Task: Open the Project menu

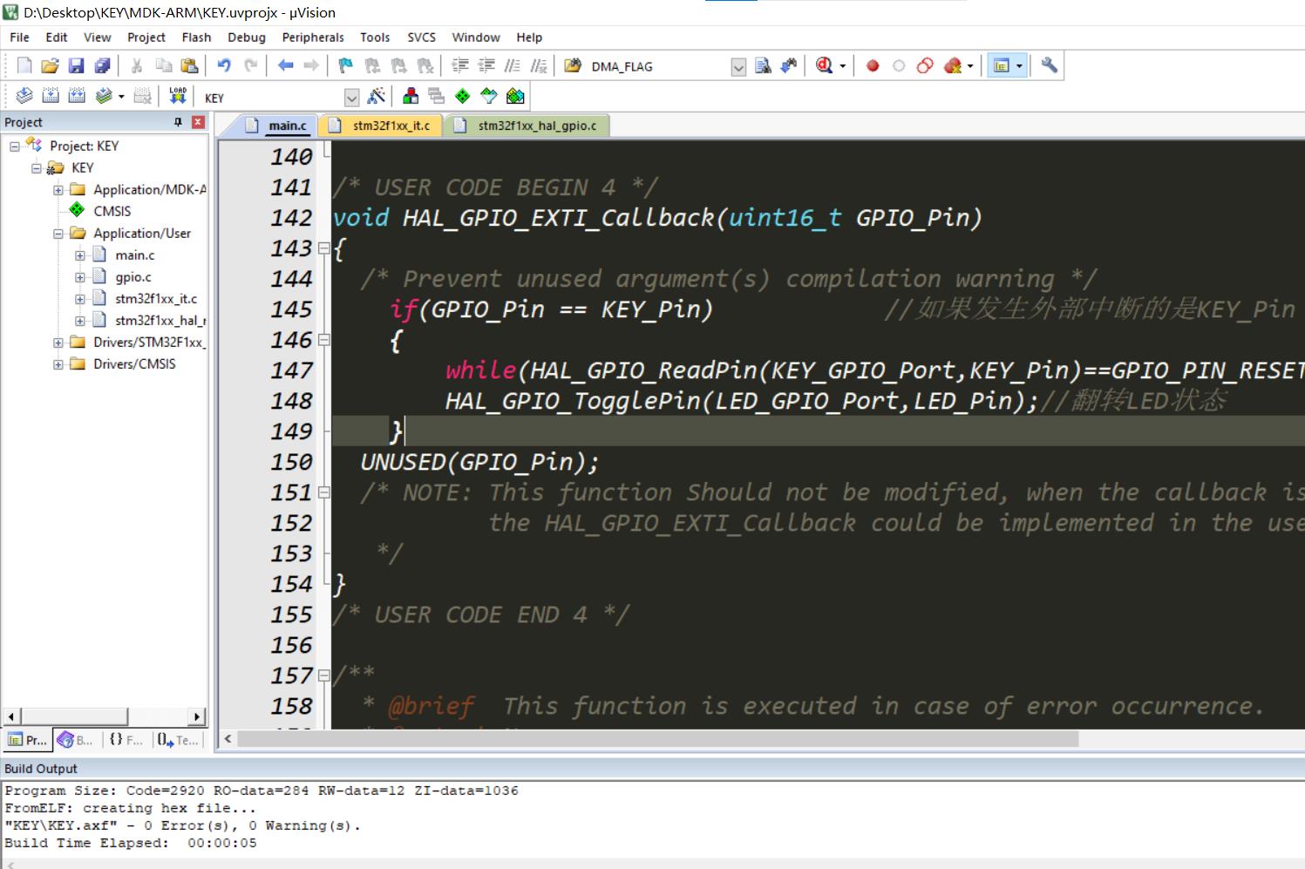Action: (146, 37)
